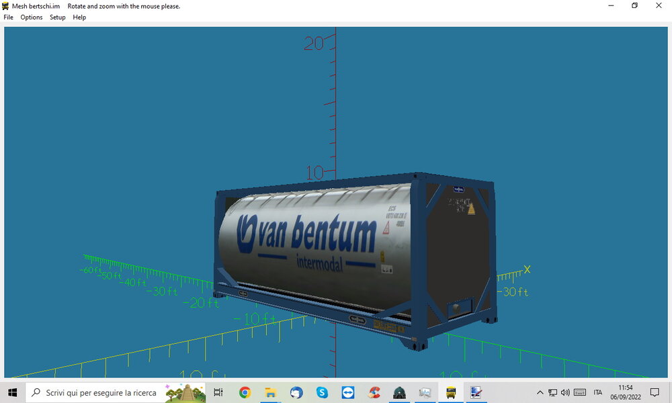Open the Options menu
The image size is (672, 403).
point(32,17)
